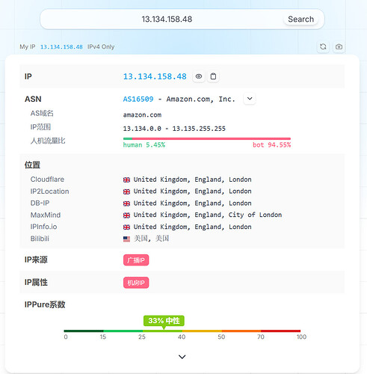Image resolution: width=367 pixels, height=374 pixels.
Task: Click the 'Amazon.com, Inc.' ASN name
Action: (x=201, y=99)
